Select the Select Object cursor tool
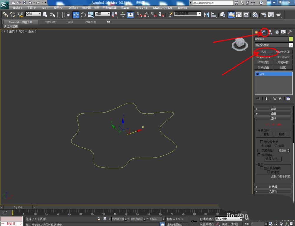295x226 pixels. tap(45, 15)
